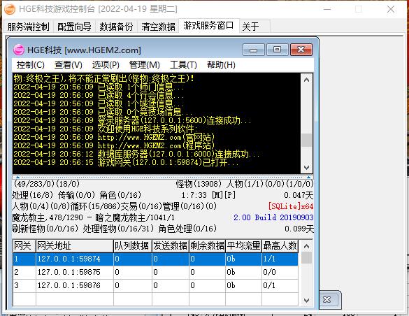Open the 清空数据 tab
Screen dimensions: 409x316
click(x=158, y=27)
